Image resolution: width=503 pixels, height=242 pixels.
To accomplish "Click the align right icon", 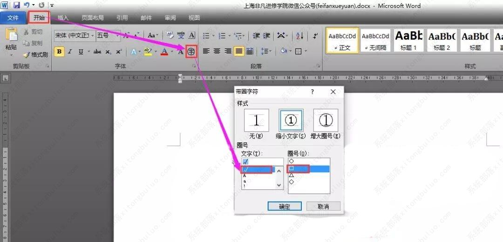I will point(228,51).
